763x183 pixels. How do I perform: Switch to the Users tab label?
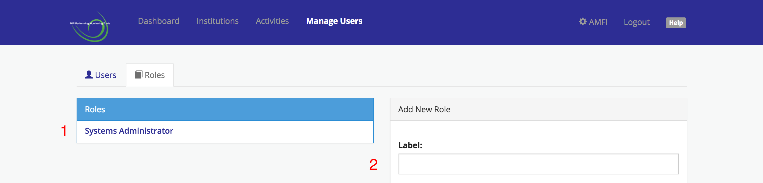pos(106,75)
